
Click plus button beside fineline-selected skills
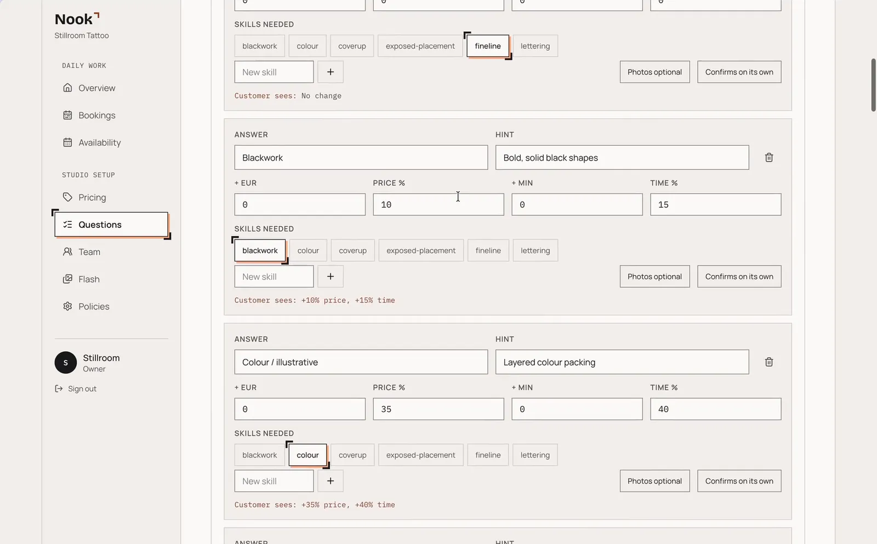click(x=331, y=72)
